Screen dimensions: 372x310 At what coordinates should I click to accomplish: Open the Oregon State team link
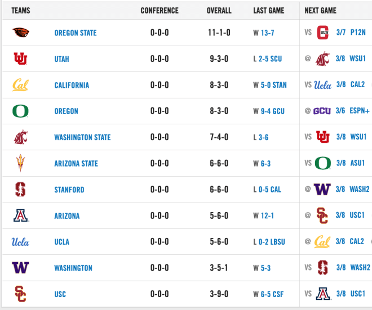[x=76, y=33]
